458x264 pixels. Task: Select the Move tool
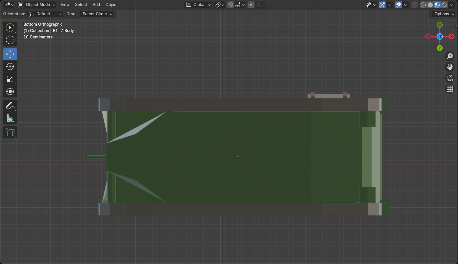pyautogui.click(x=10, y=54)
